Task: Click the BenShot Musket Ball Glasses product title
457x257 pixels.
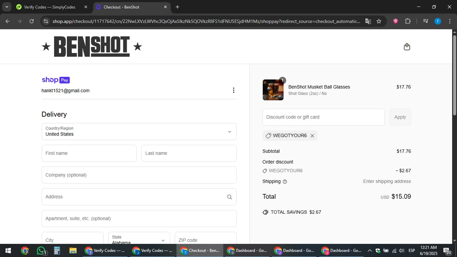Action: [319, 87]
